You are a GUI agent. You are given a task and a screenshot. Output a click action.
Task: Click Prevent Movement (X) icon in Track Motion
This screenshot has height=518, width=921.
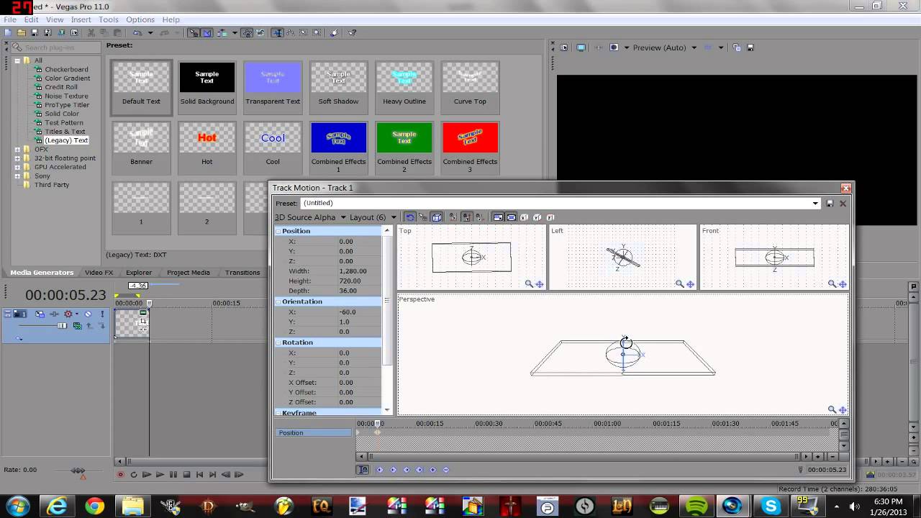pos(453,217)
